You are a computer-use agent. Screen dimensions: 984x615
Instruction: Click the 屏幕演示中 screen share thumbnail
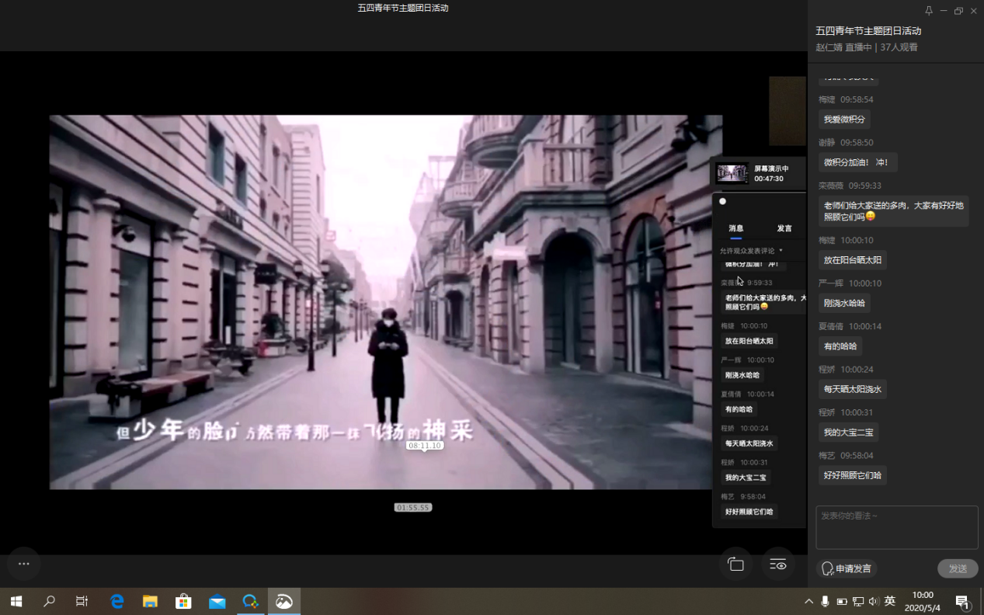732,173
